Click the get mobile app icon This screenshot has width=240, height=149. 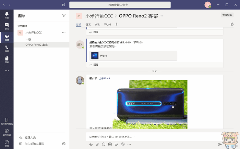[x=7, y=121]
